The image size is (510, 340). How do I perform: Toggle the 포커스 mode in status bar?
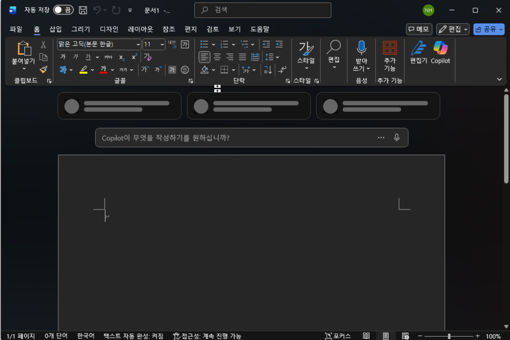click(338, 336)
